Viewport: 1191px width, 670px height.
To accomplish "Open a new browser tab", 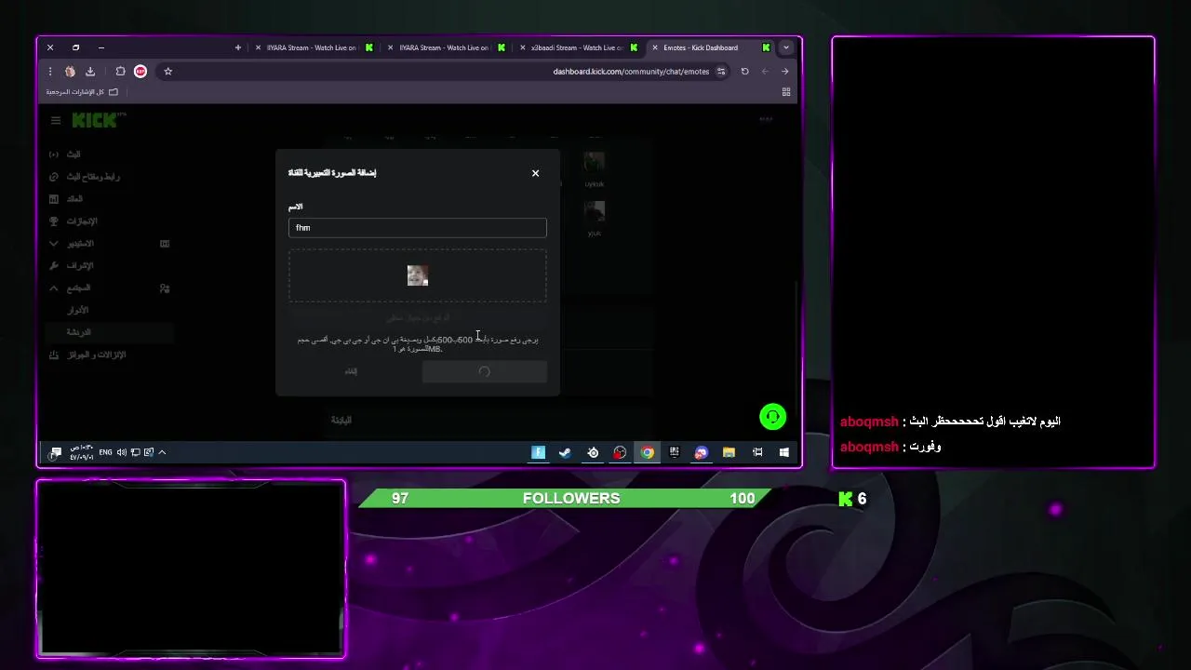I will [x=237, y=47].
